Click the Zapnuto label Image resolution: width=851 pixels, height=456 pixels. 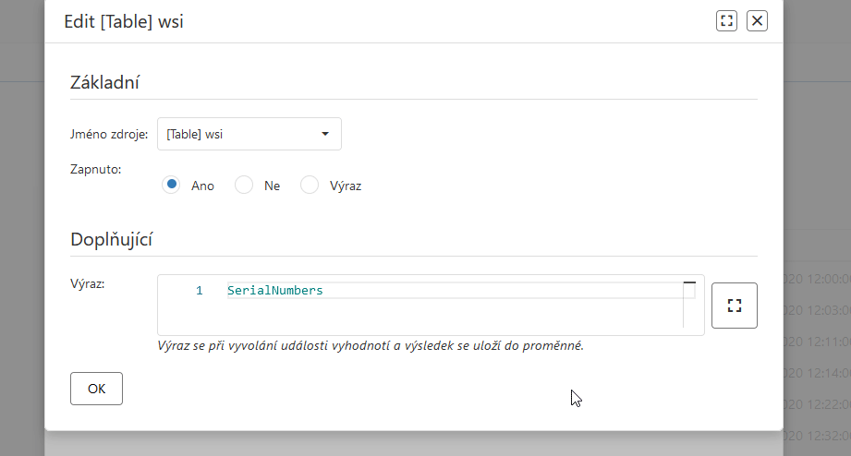pyautogui.click(x=95, y=169)
